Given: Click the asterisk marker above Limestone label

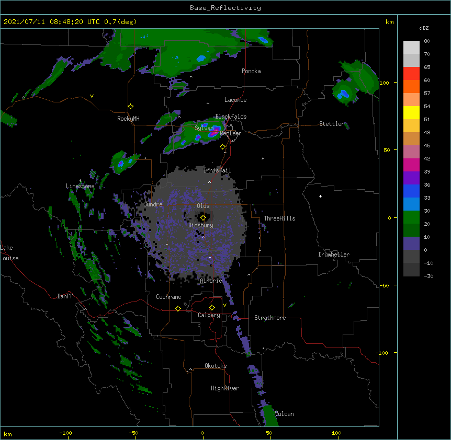Looking at the screenshot, I should click(80, 181).
